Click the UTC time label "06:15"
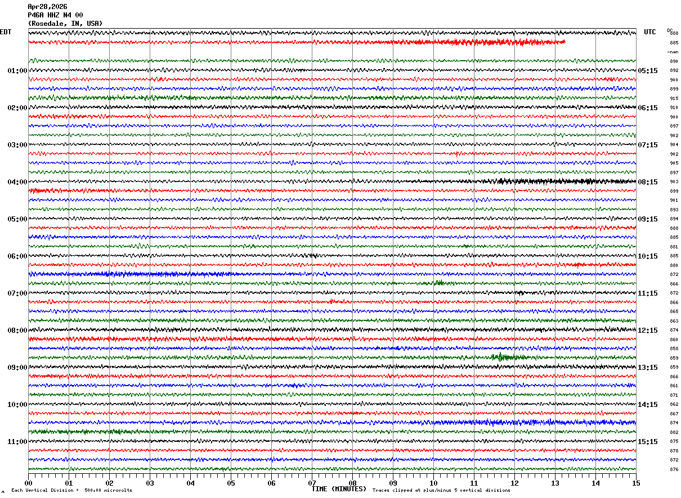This screenshot has width=681, height=498. [x=648, y=108]
